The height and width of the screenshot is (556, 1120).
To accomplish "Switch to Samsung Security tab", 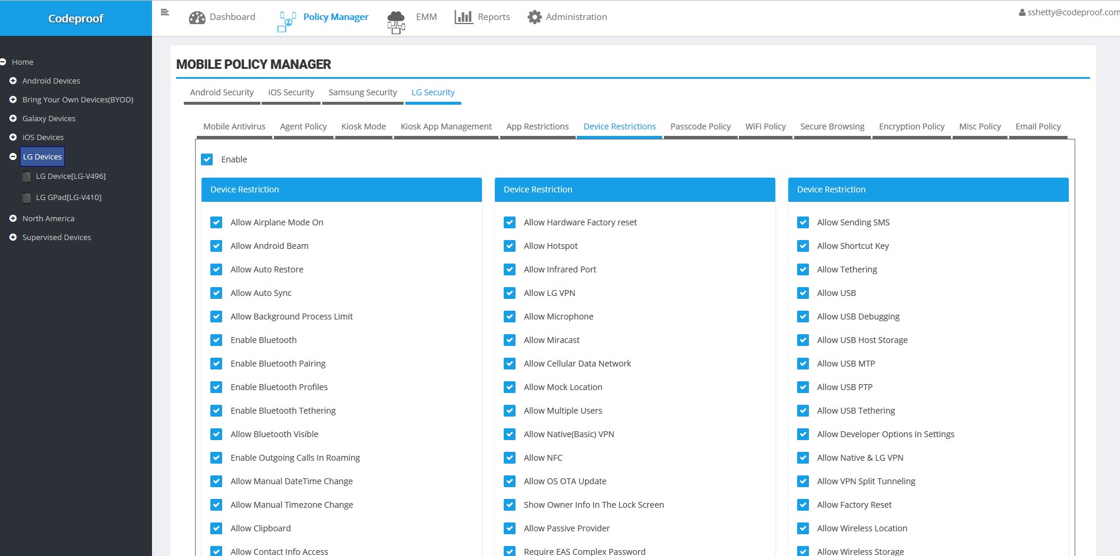I will pyautogui.click(x=362, y=92).
